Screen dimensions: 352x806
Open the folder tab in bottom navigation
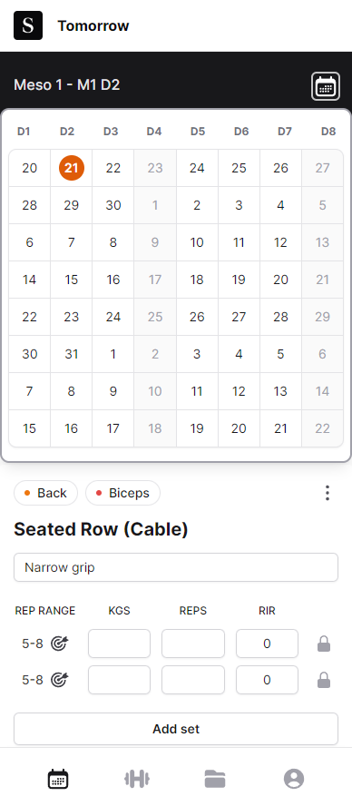(215, 779)
